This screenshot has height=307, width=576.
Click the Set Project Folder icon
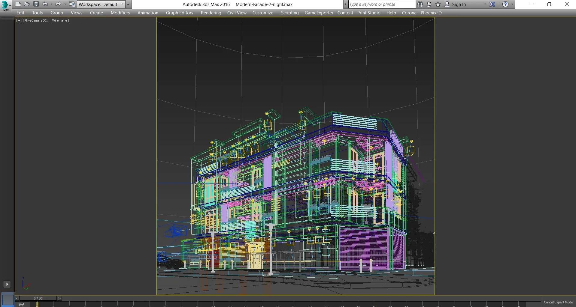pos(72,4)
